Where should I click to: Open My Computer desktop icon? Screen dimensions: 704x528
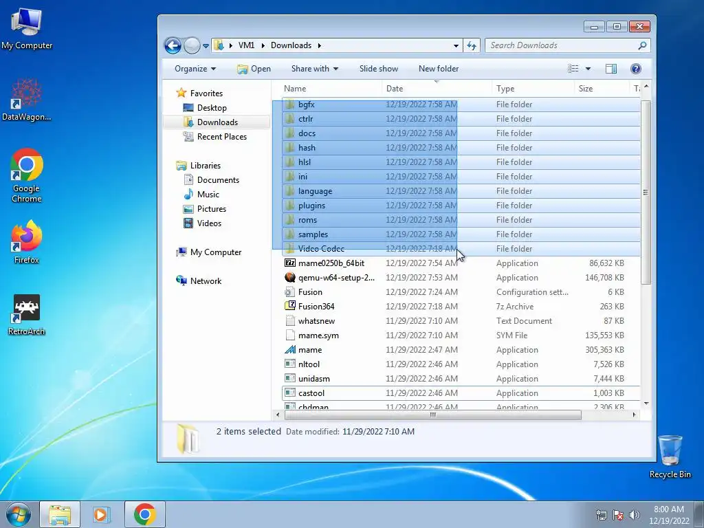tap(27, 29)
